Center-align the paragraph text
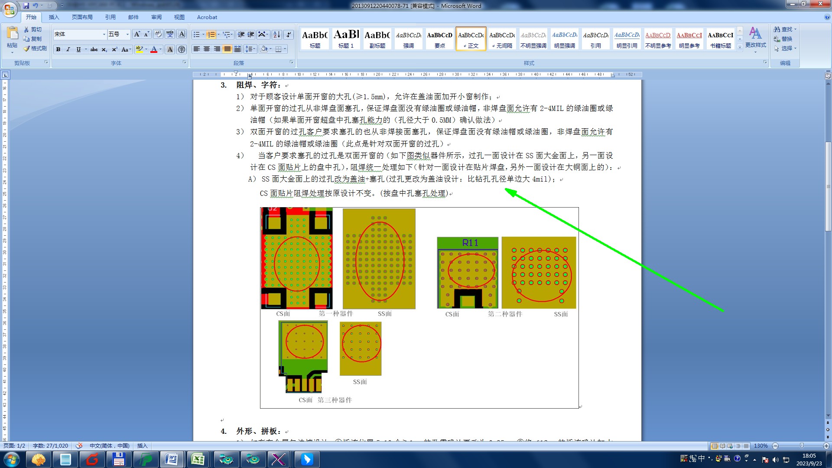The width and height of the screenshot is (832, 468). point(207,49)
